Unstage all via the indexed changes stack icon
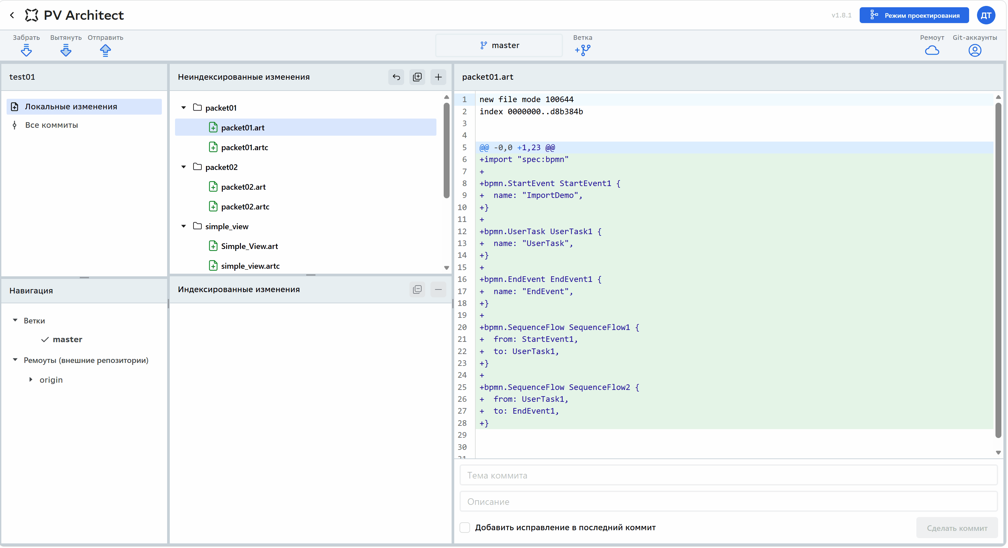The width and height of the screenshot is (1008, 548). (417, 289)
